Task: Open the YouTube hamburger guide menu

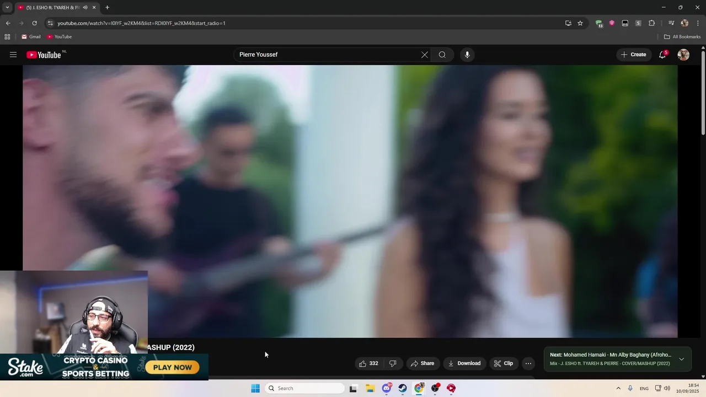Action: pos(13,55)
